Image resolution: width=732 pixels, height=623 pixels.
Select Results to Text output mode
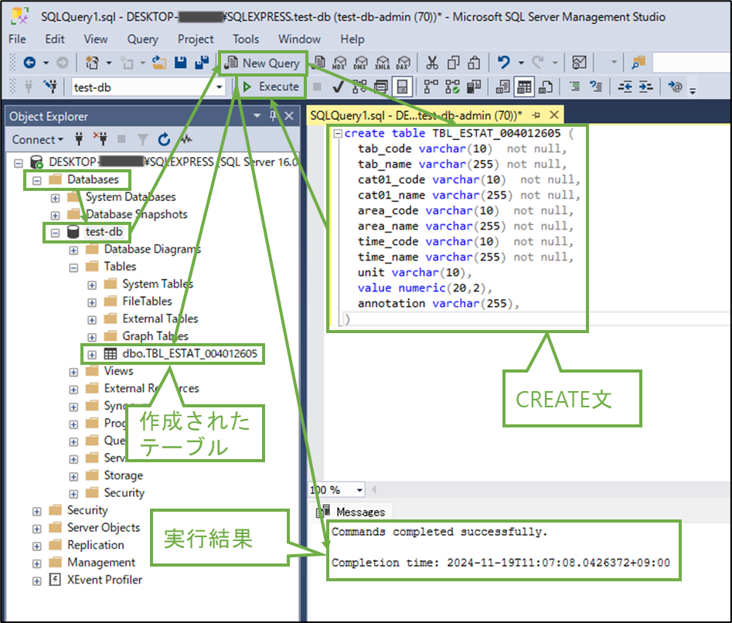pos(502,87)
